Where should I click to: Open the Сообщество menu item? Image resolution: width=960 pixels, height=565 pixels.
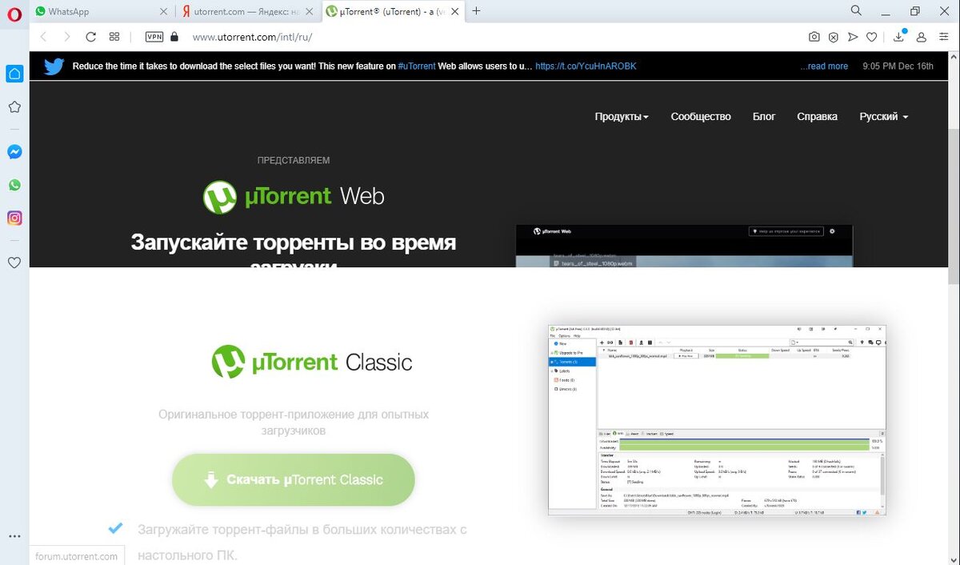pyautogui.click(x=701, y=117)
